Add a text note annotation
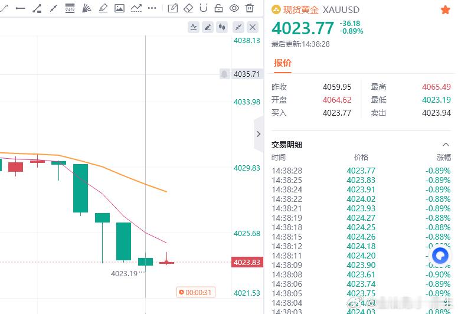The height and width of the screenshot is (314, 458). [172, 8]
